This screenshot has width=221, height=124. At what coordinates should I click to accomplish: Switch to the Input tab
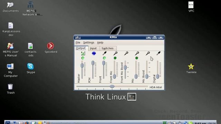(x=93, y=48)
